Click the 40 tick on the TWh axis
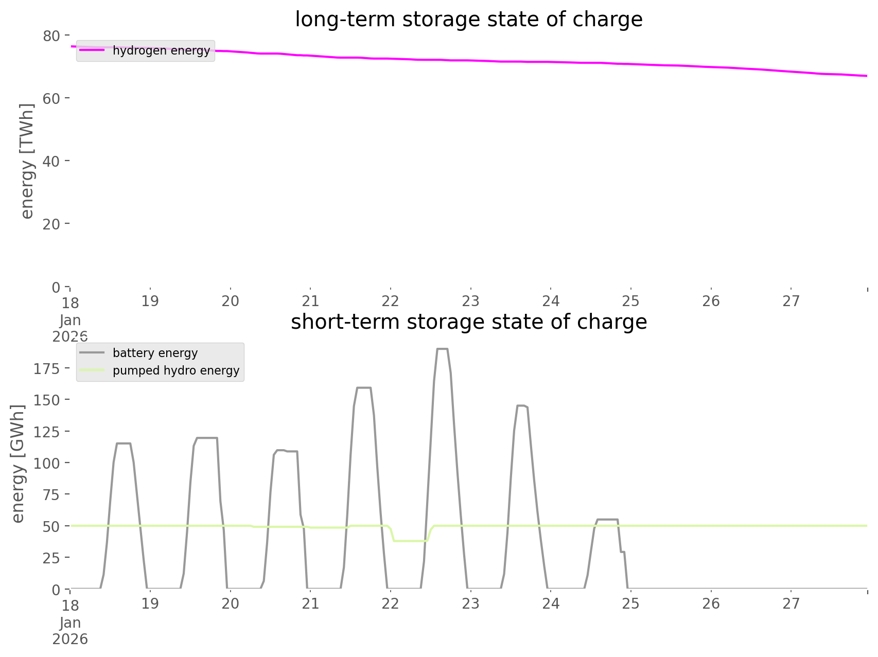 [51, 161]
